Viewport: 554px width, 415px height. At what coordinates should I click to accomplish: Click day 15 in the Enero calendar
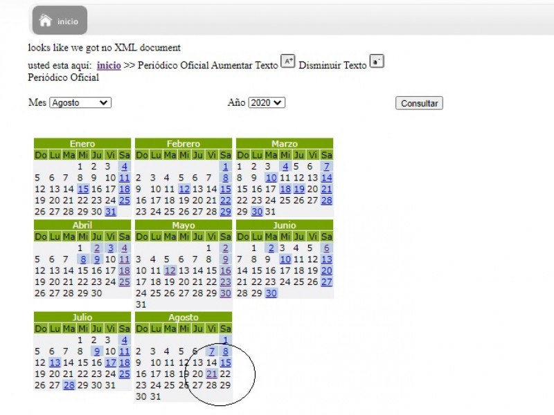pyautogui.click(x=83, y=189)
